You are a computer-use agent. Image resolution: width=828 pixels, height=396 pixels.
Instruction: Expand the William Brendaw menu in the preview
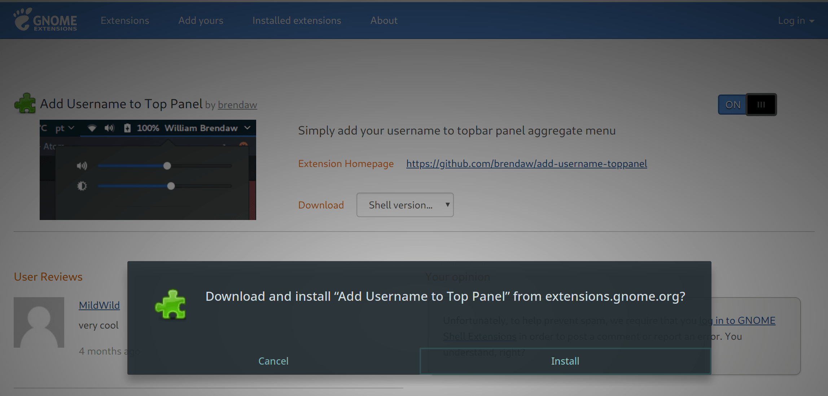pyautogui.click(x=247, y=128)
